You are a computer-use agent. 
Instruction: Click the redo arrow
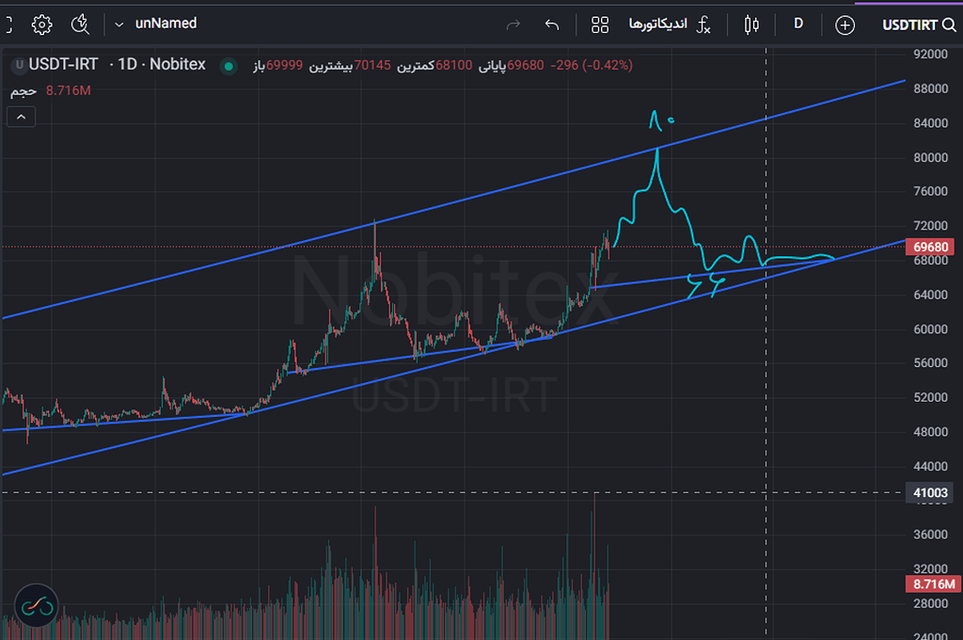click(513, 24)
